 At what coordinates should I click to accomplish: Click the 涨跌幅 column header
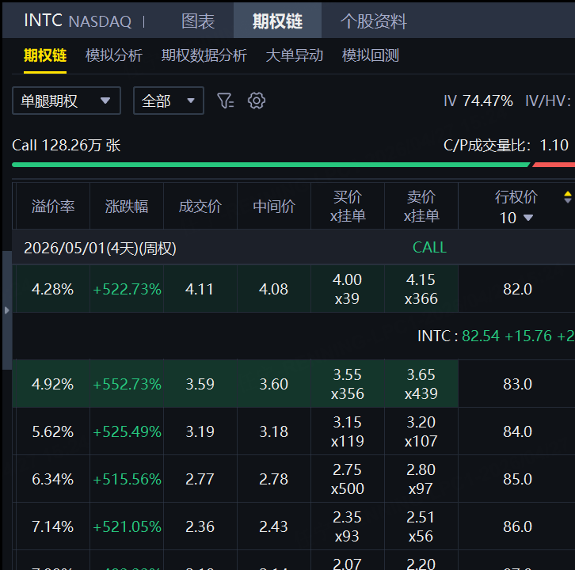(x=127, y=207)
